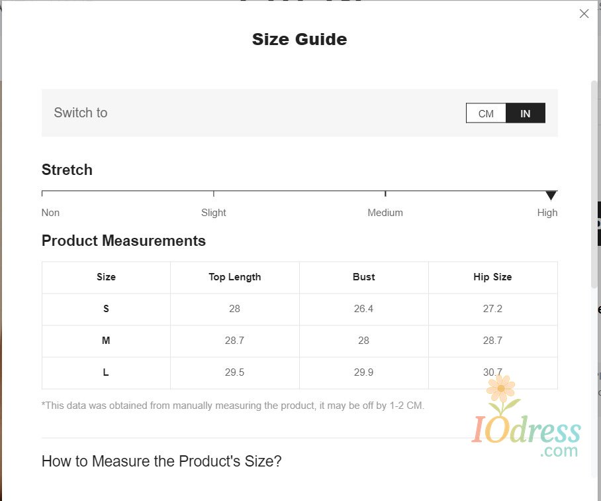Click the flower icon above IOdress
This screenshot has height=501, width=601.
pos(502,388)
